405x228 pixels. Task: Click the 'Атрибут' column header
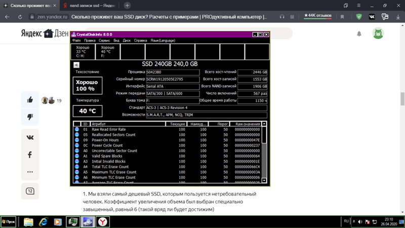[128, 124]
